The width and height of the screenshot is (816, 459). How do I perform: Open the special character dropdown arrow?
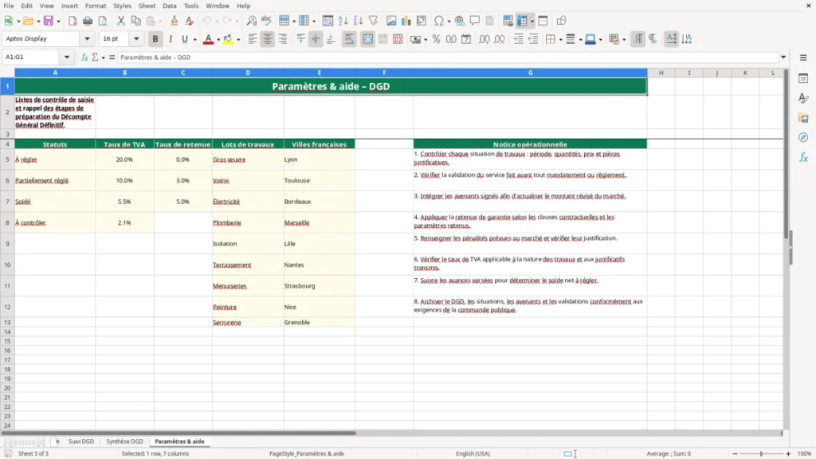tap(449, 22)
